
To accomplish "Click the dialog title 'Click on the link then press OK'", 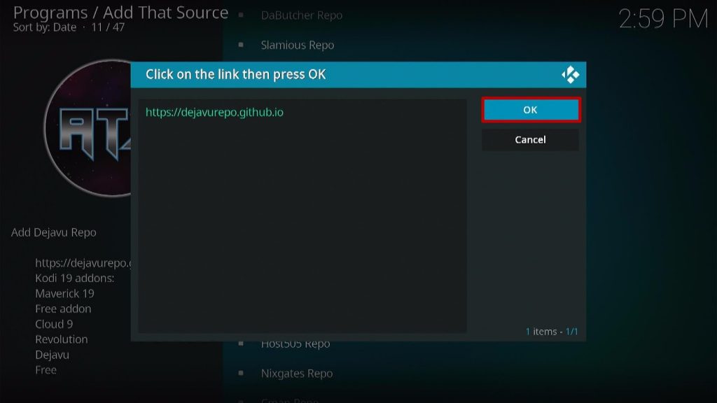I will tap(235, 74).
